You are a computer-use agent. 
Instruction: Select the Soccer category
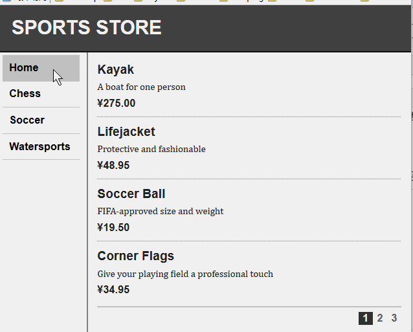(x=41, y=120)
